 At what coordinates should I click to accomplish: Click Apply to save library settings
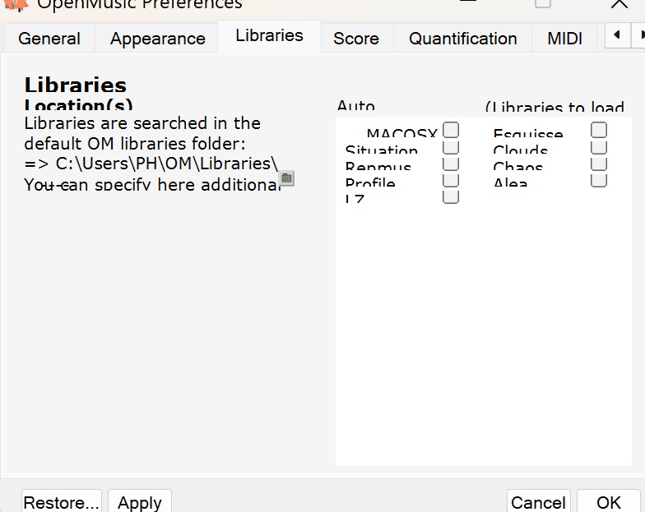(x=140, y=502)
